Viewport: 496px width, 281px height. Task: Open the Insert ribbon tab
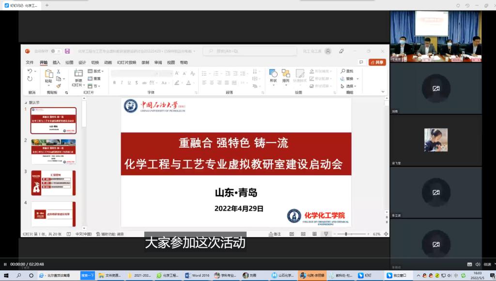tap(57, 63)
